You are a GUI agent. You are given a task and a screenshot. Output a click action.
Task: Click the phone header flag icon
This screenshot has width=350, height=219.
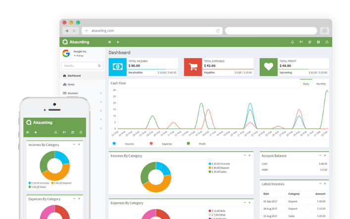click(64, 132)
